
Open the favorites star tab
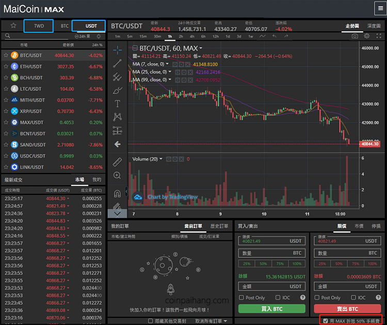tap(13, 25)
